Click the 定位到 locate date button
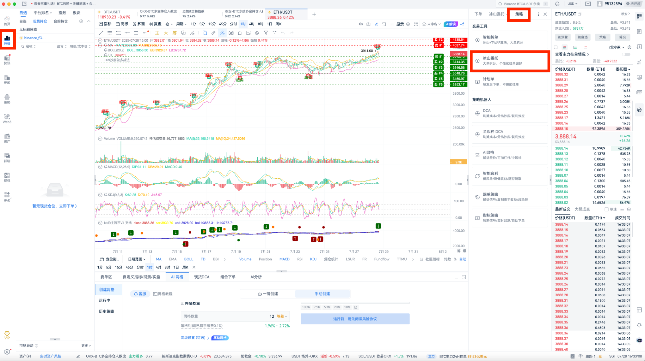 (109, 259)
